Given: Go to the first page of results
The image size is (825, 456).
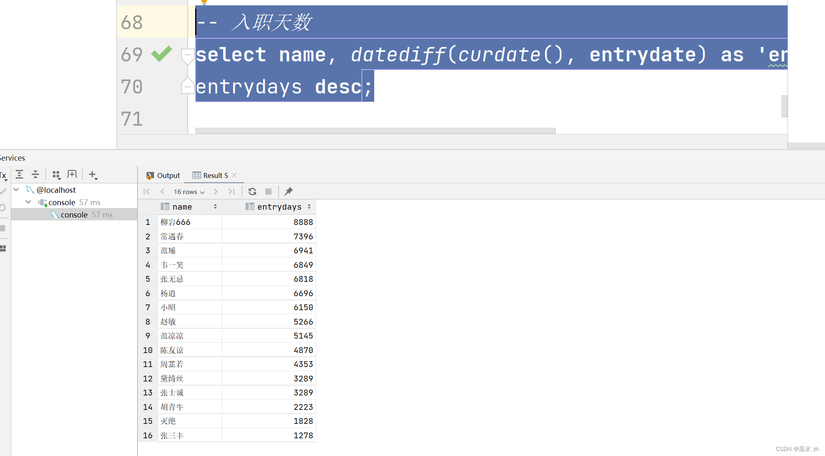Looking at the screenshot, I should pyautogui.click(x=147, y=192).
